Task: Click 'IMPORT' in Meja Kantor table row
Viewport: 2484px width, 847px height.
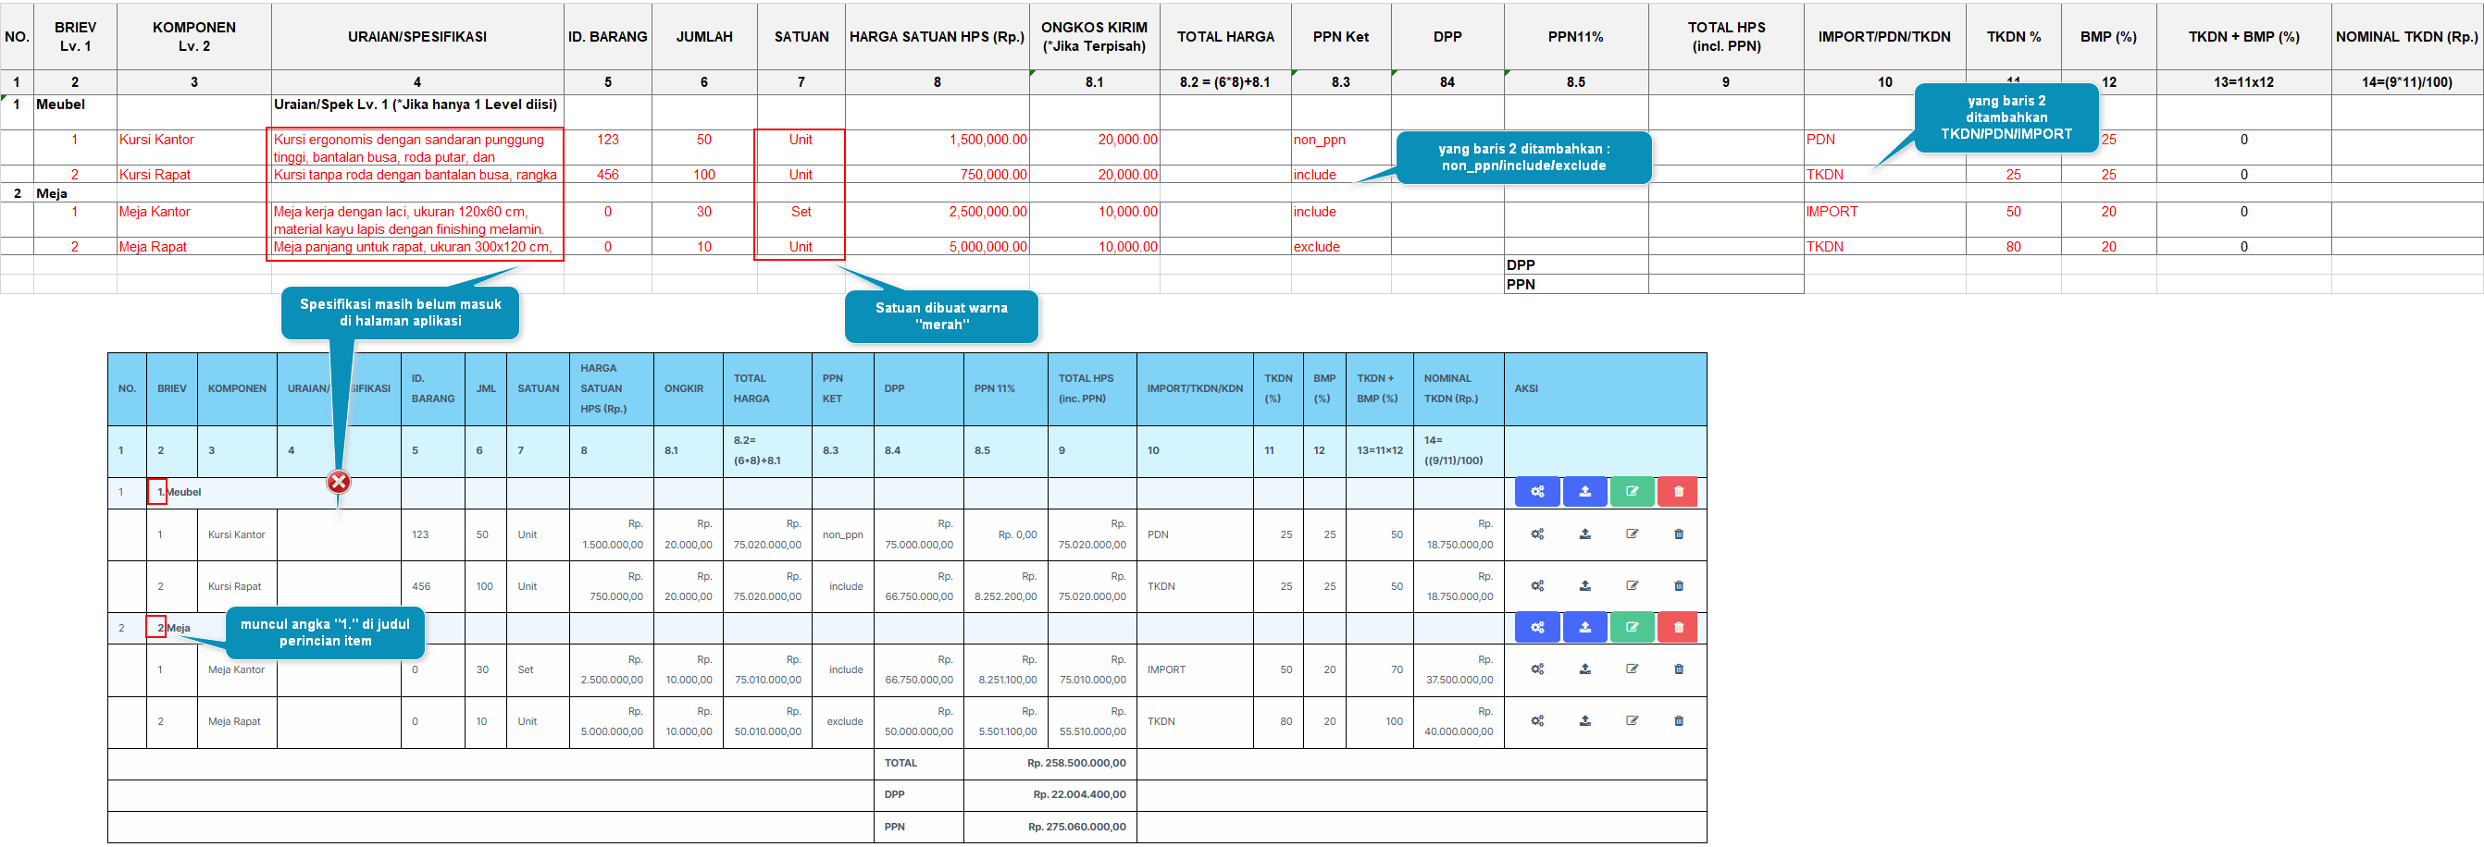Action: coord(1166,669)
